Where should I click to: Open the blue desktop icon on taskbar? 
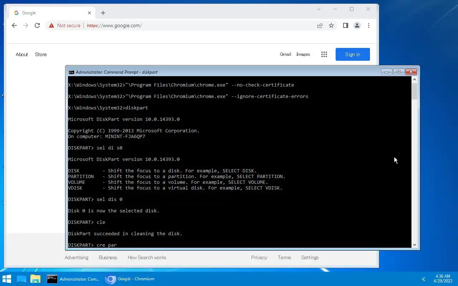21,279
